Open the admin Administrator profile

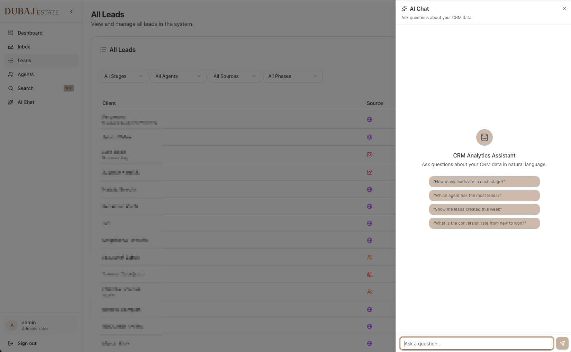(41, 325)
